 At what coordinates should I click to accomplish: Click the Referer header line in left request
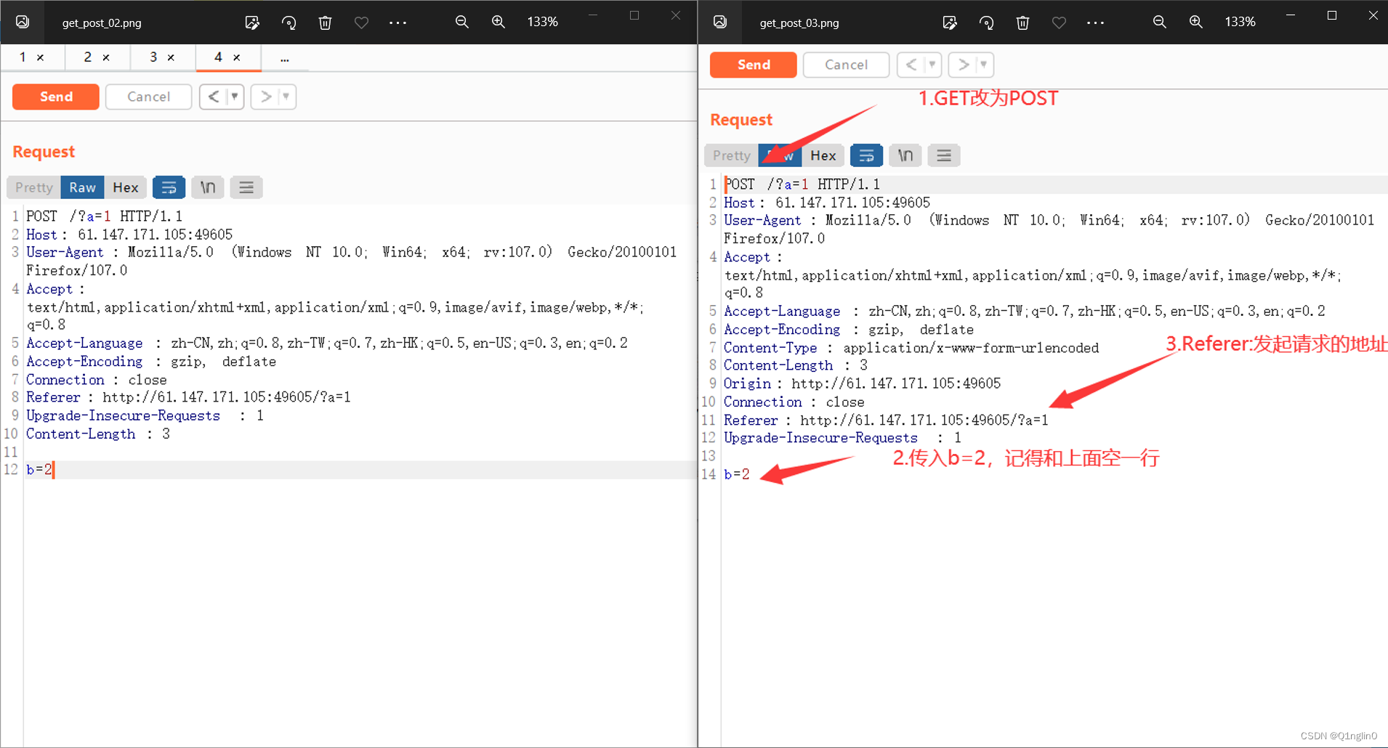pos(188,397)
